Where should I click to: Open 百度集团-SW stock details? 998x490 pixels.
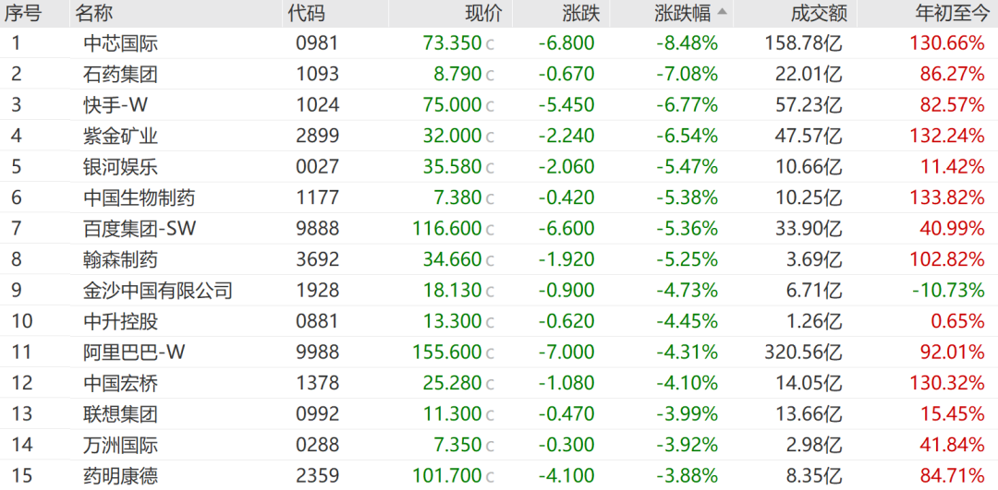click(x=140, y=229)
